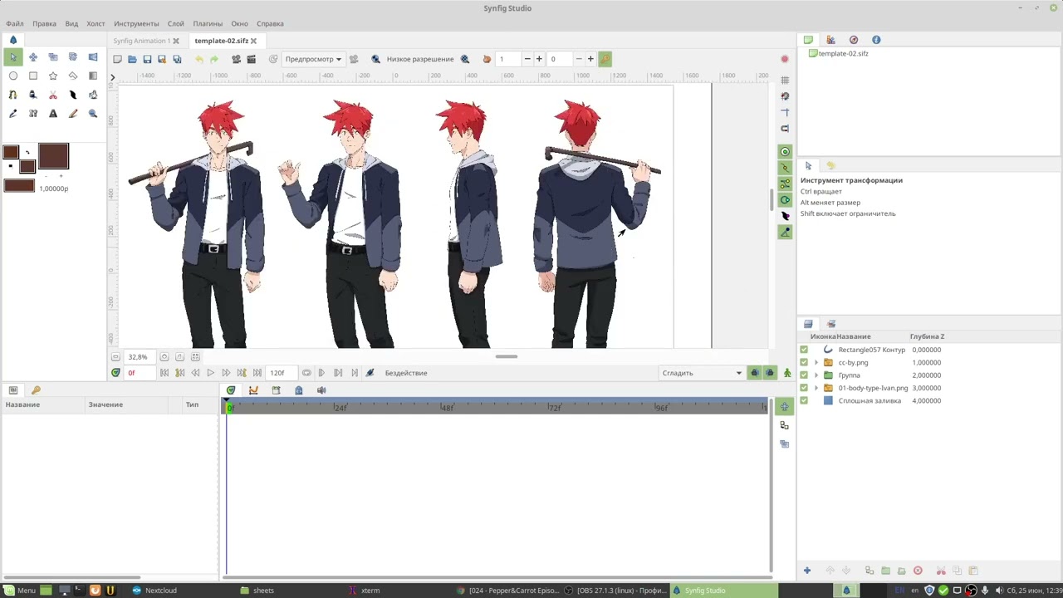Select the Eyedropper tool
1063x598 pixels.
click(x=13, y=114)
